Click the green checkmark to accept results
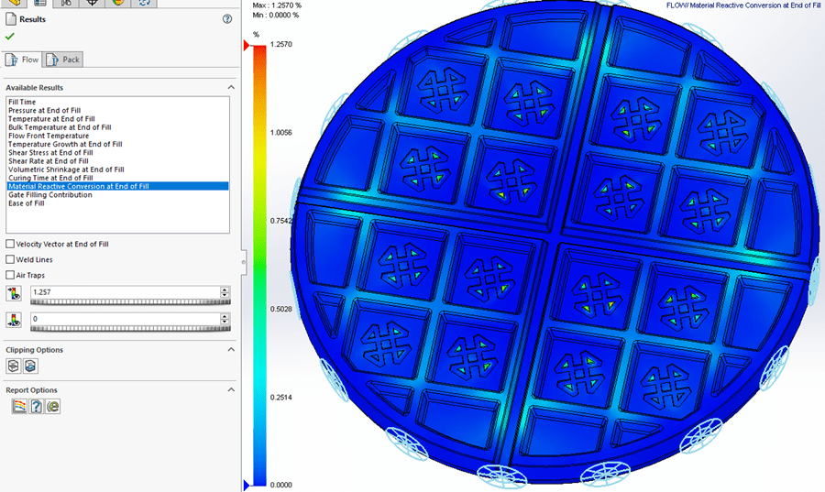Image resolution: width=825 pixels, height=492 pixels. click(10, 36)
